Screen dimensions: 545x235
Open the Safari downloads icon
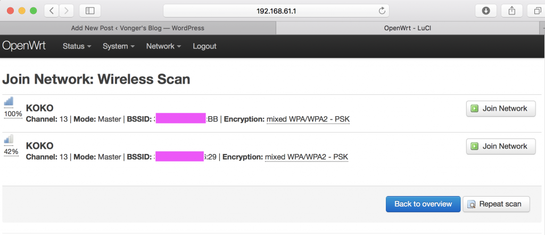point(486,11)
